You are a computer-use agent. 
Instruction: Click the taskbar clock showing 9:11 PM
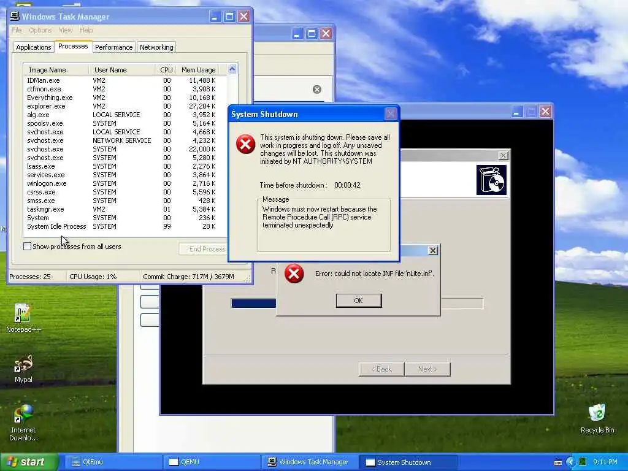tap(605, 462)
